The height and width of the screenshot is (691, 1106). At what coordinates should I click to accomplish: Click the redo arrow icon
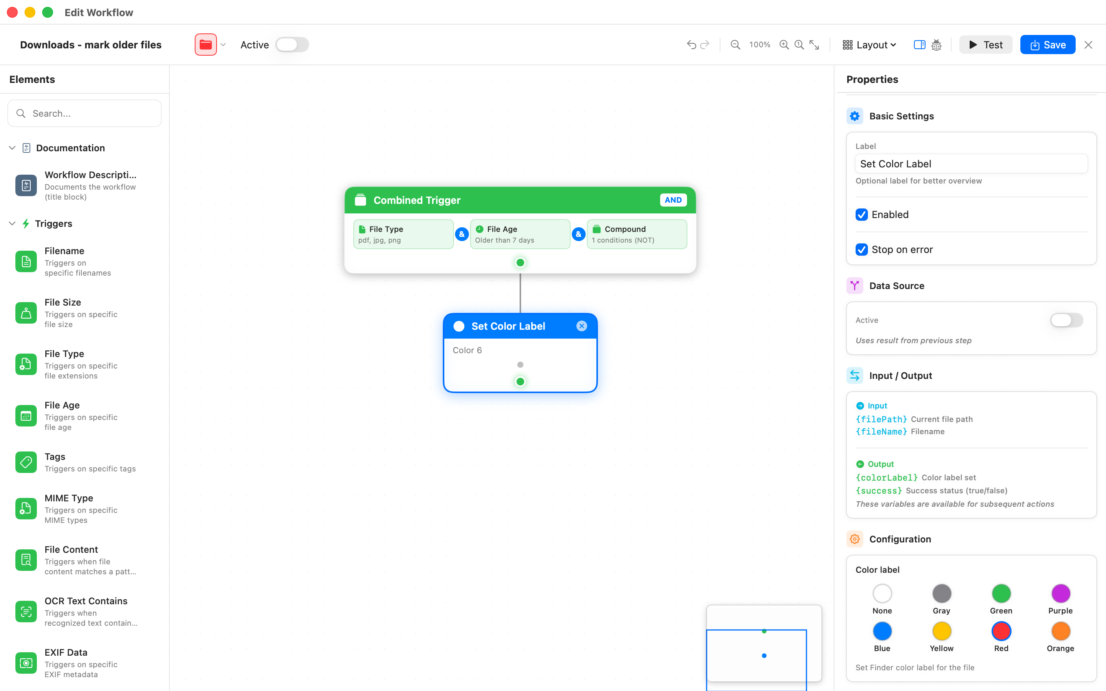pyautogui.click(x=705, y=44)
